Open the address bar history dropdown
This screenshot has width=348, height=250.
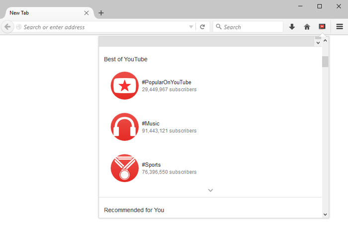click(x=191, y=27)
